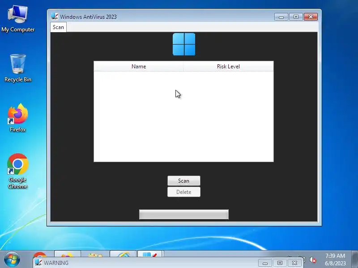Click the blue Windows logo in the antivirus window

click(x=184, y=44)
